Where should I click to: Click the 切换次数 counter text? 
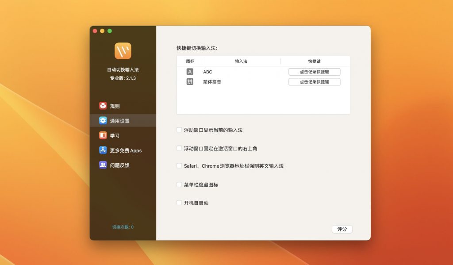tap(123, 227)
